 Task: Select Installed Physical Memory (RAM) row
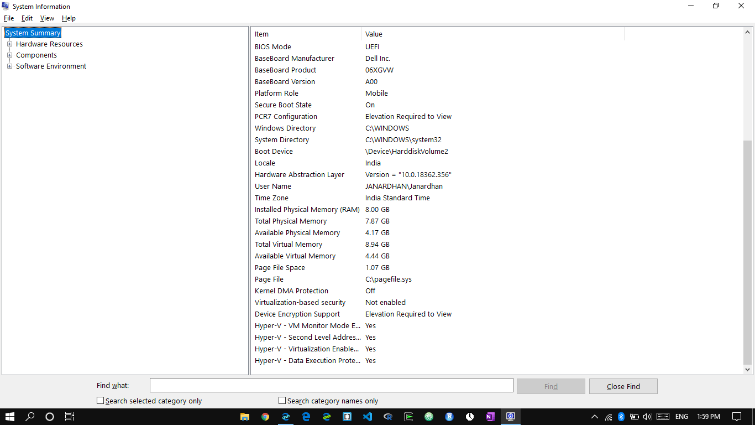point(438,210)
